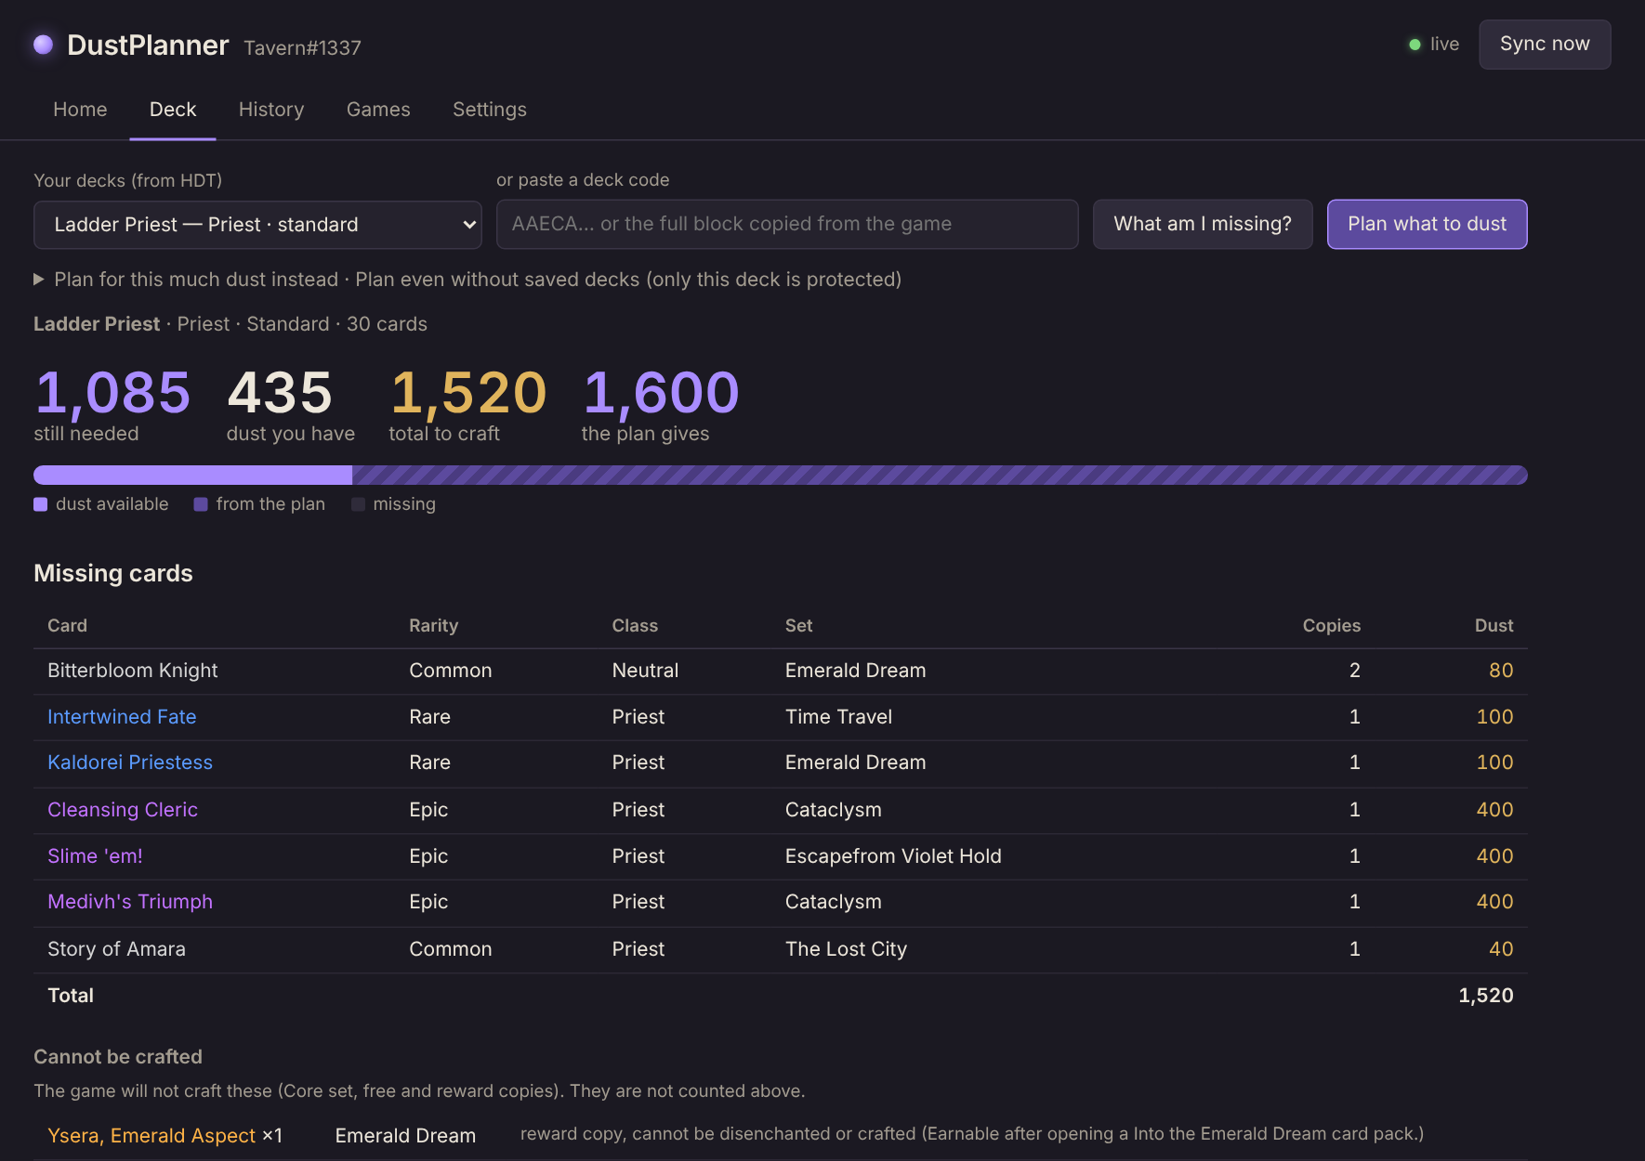The width and height of the screenshot is (1645, 1161).
Task: Open the Slime 'em! card link
Action: pyautogui.click(x=95, y=856)
